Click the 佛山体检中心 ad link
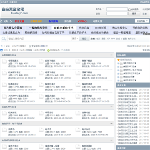150x150 pixels. [120, 28]
